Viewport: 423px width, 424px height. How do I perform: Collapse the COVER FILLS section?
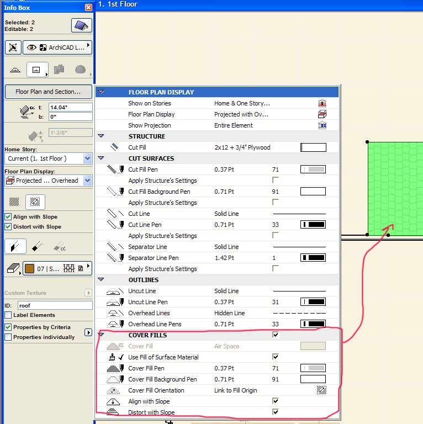[101, 335]
